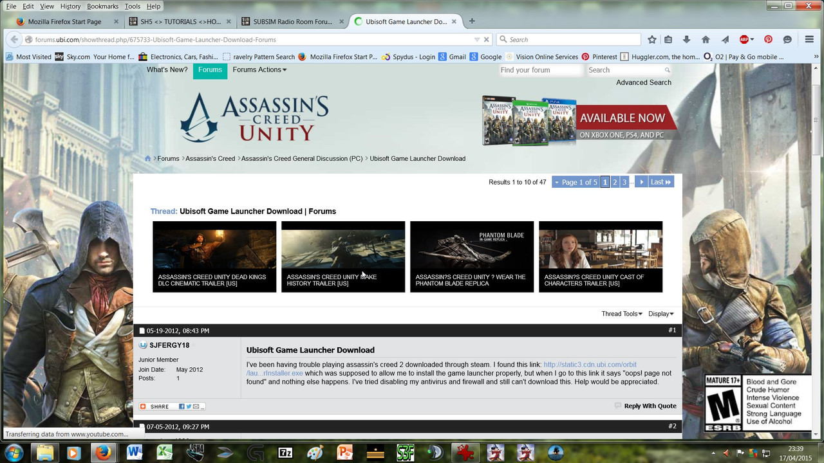Open Adblock Plus ABP icon
This screenshot has width=824, height=463.
(x=744, y=39)
